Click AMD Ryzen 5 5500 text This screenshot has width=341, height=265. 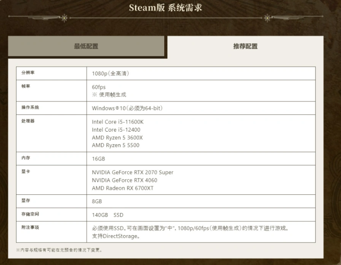(x=116, y=145)
